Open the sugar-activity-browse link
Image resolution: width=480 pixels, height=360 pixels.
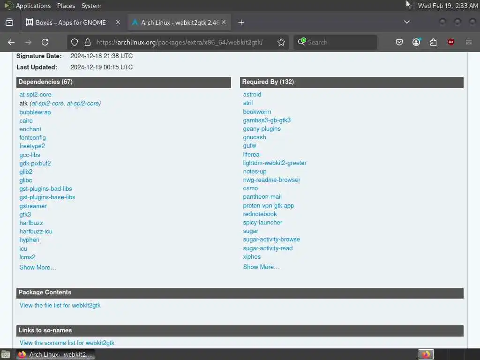tap(271, 240)
